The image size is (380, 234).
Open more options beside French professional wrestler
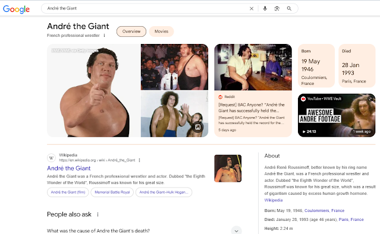tap(105, 35)
